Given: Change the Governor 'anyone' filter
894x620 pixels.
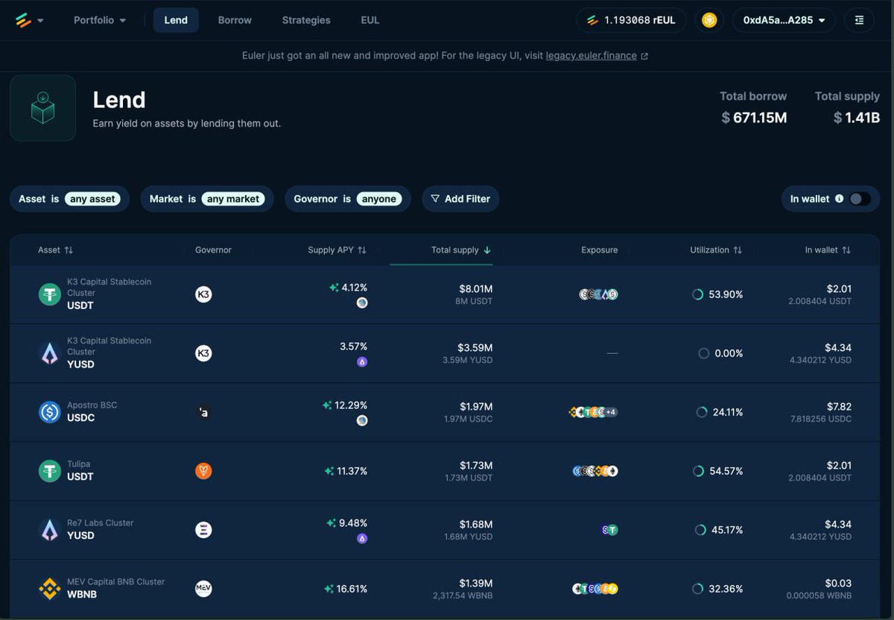Looking at the screenshot, I should point(378,199).
